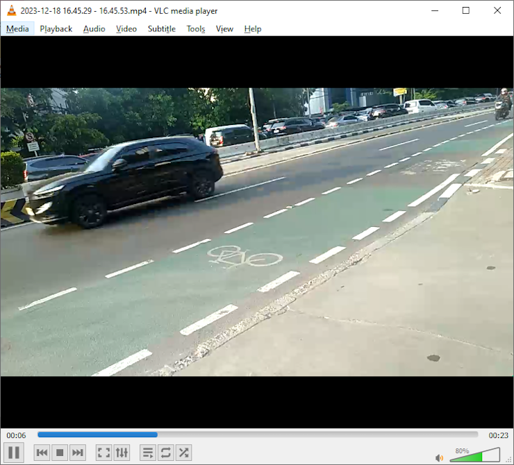Open the Playback menu
Image resolution: width=514 pixels, height=465 pixels.
[x=56, y=29]
